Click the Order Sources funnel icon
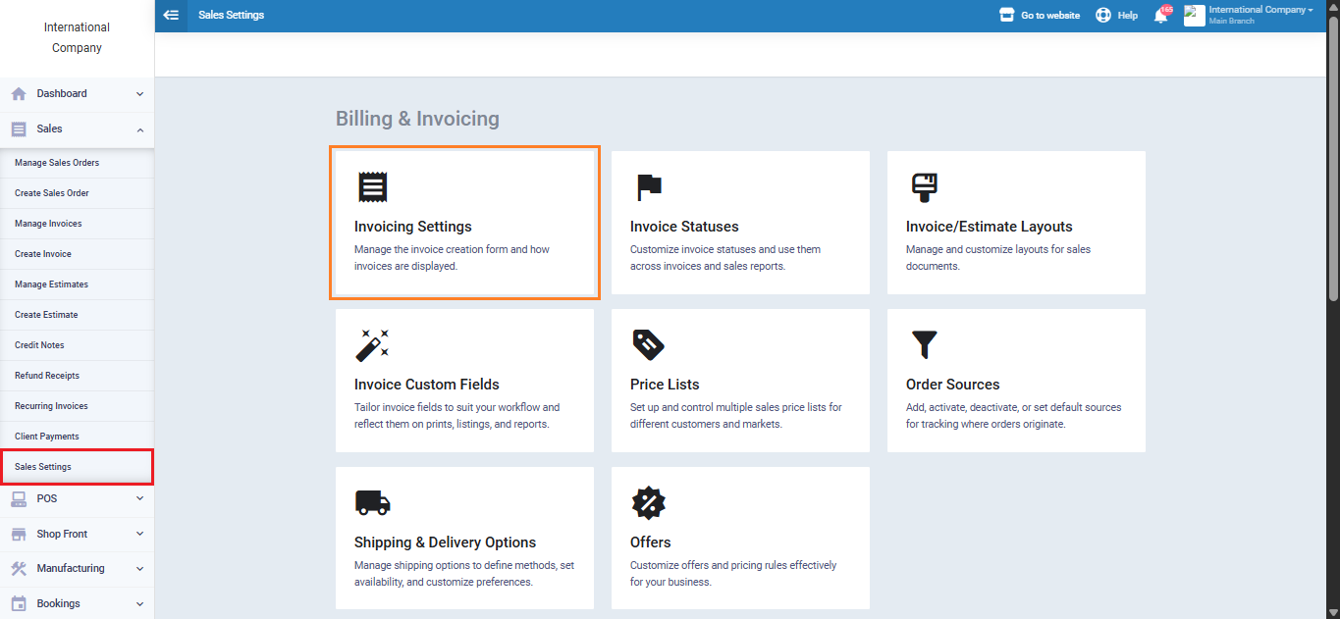Image resolution: width=1340 pixels, height=619 pixels. (x=924, y=344)
